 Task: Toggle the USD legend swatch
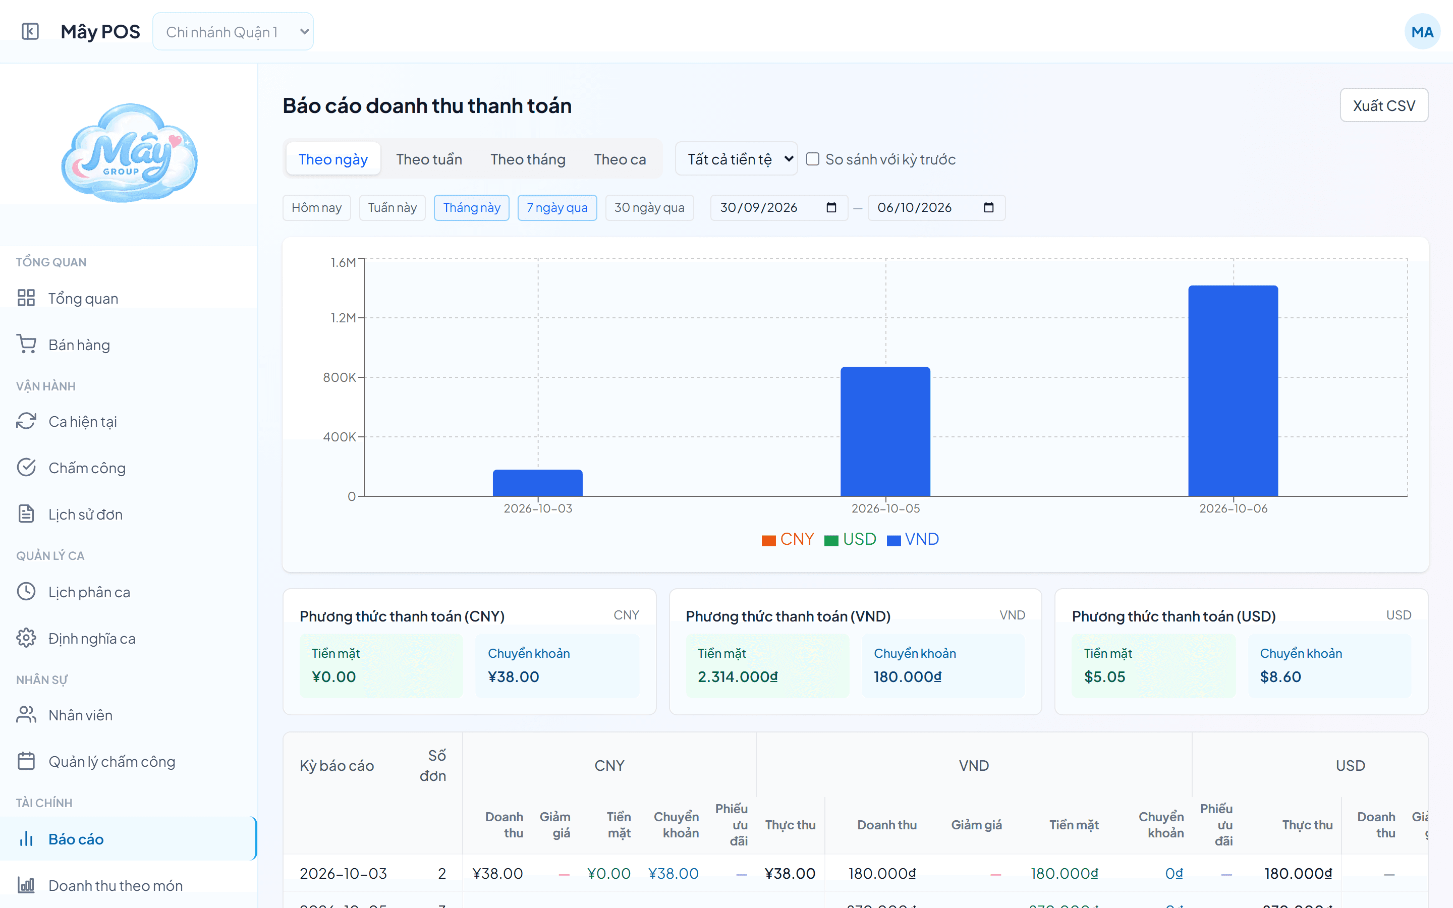click(x=831, y=540)
